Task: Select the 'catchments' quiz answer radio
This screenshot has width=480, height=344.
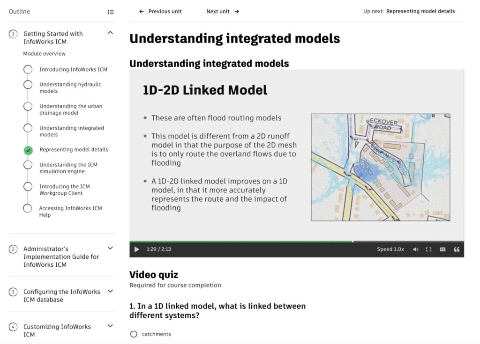Action: [x=134, y=334]
